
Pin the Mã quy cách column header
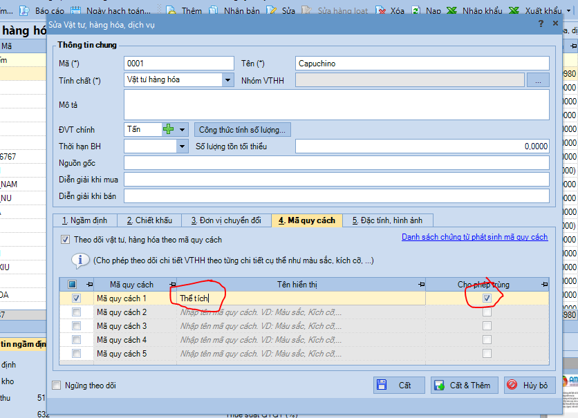pos(170,285)
